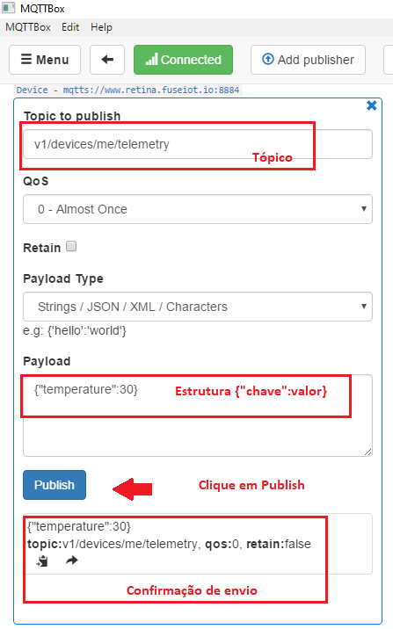
Task: Click the MQTTBox app icon in title bar
Action: click(8, 8)
